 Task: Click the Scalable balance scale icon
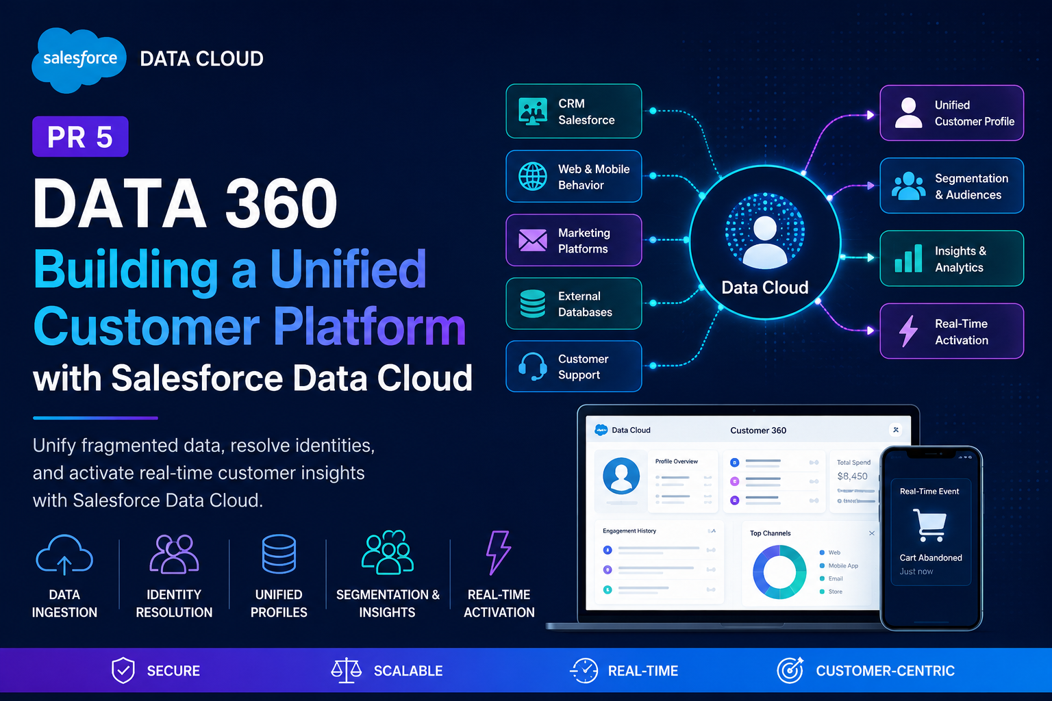click(347, 671)
